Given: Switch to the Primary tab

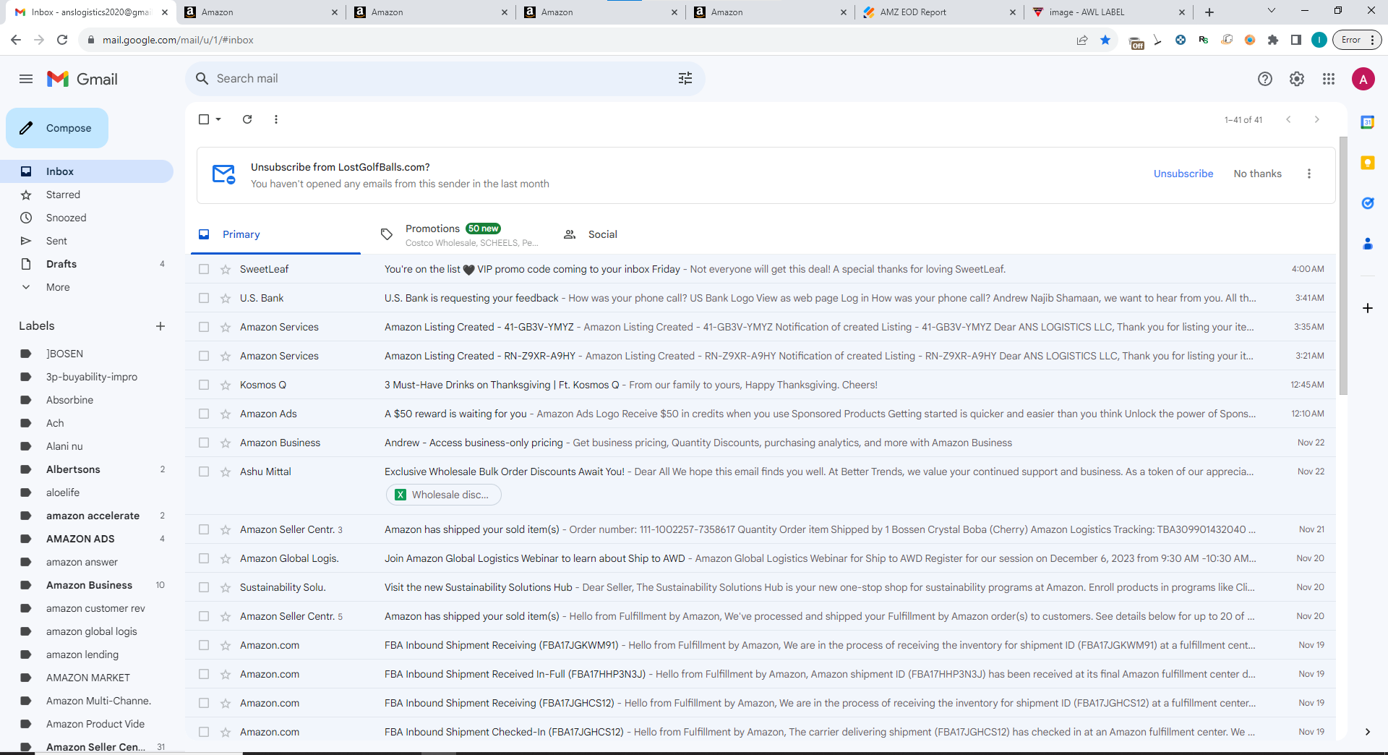Looking at the screenshot, I should (x=275, y=234).
